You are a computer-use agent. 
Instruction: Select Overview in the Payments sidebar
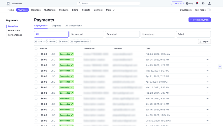pyautogui.click(x=13, y=26)
